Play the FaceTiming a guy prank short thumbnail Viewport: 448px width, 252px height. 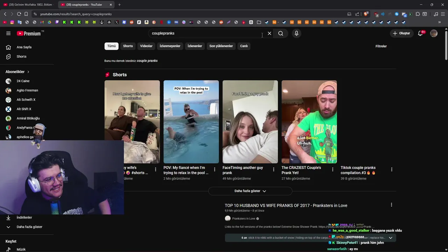[250, 122]
